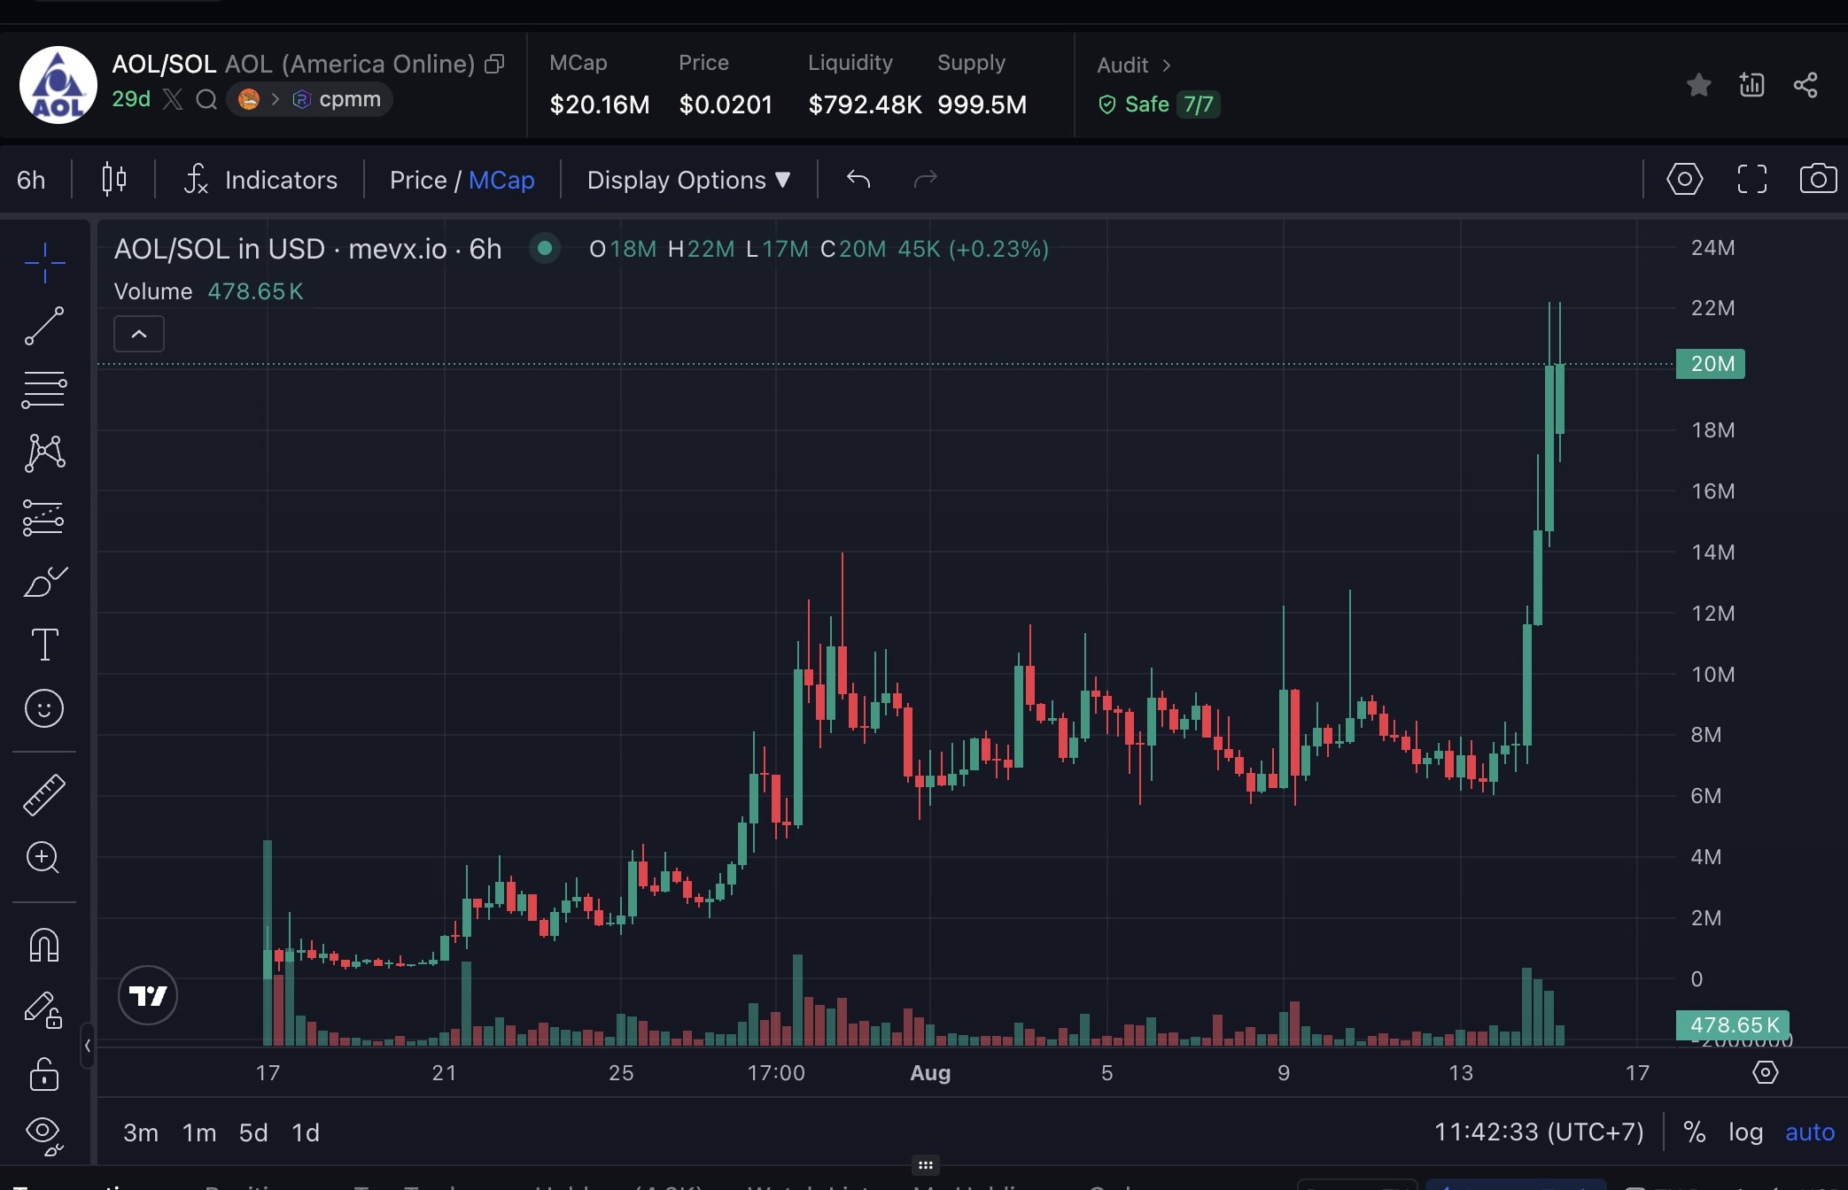Redo the chart action
1848x1190 pixels.
click(925, 180)
